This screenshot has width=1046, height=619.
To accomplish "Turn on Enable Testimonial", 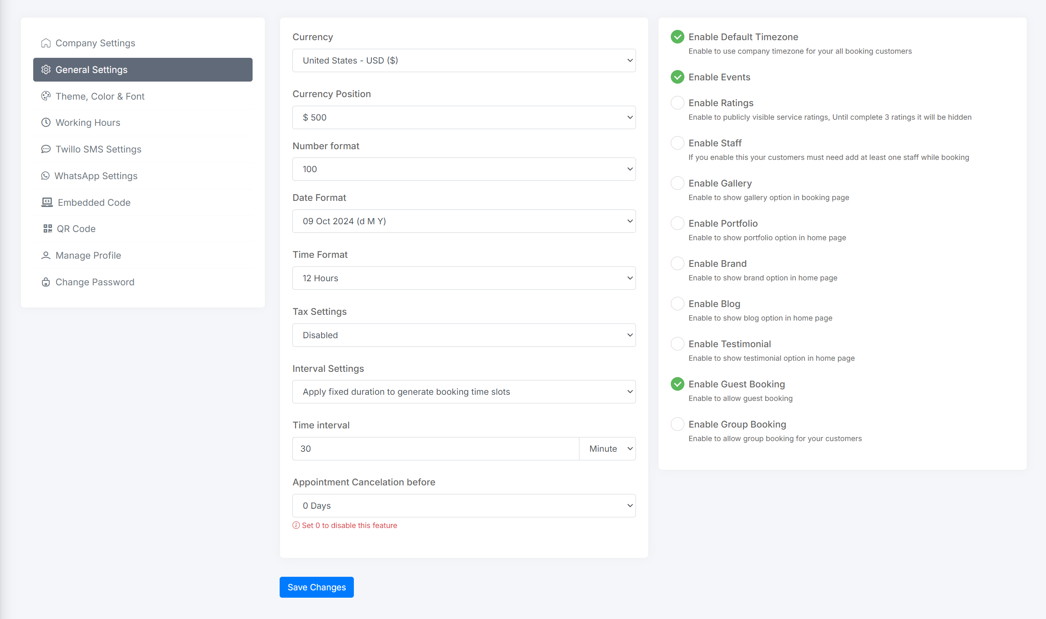I will click(677, 344).
